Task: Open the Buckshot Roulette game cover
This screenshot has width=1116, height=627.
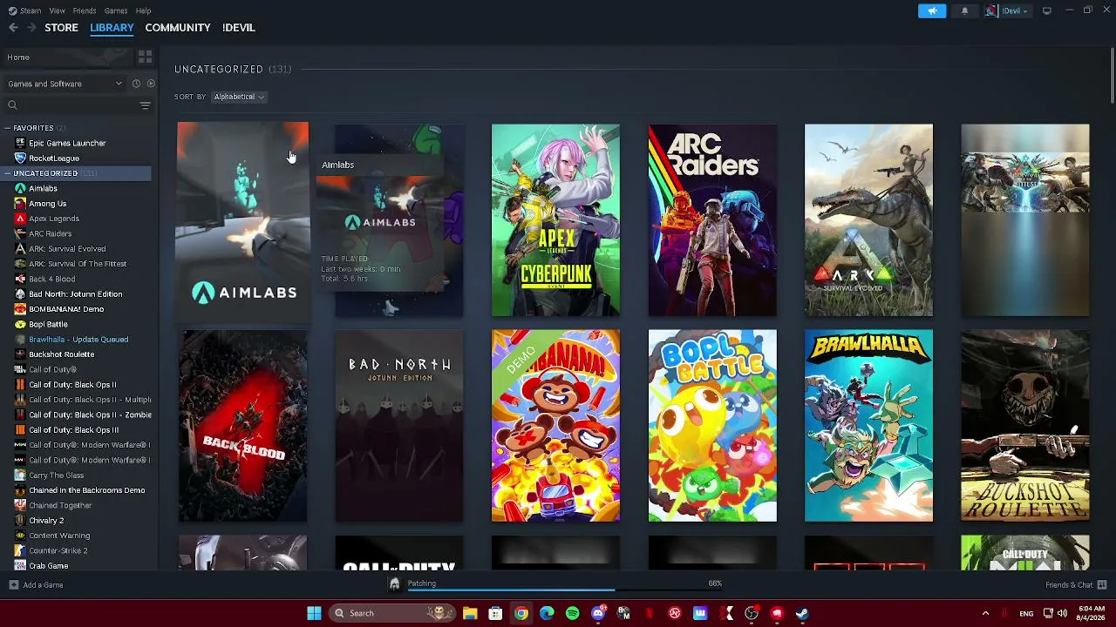Action: point(1025,426)
